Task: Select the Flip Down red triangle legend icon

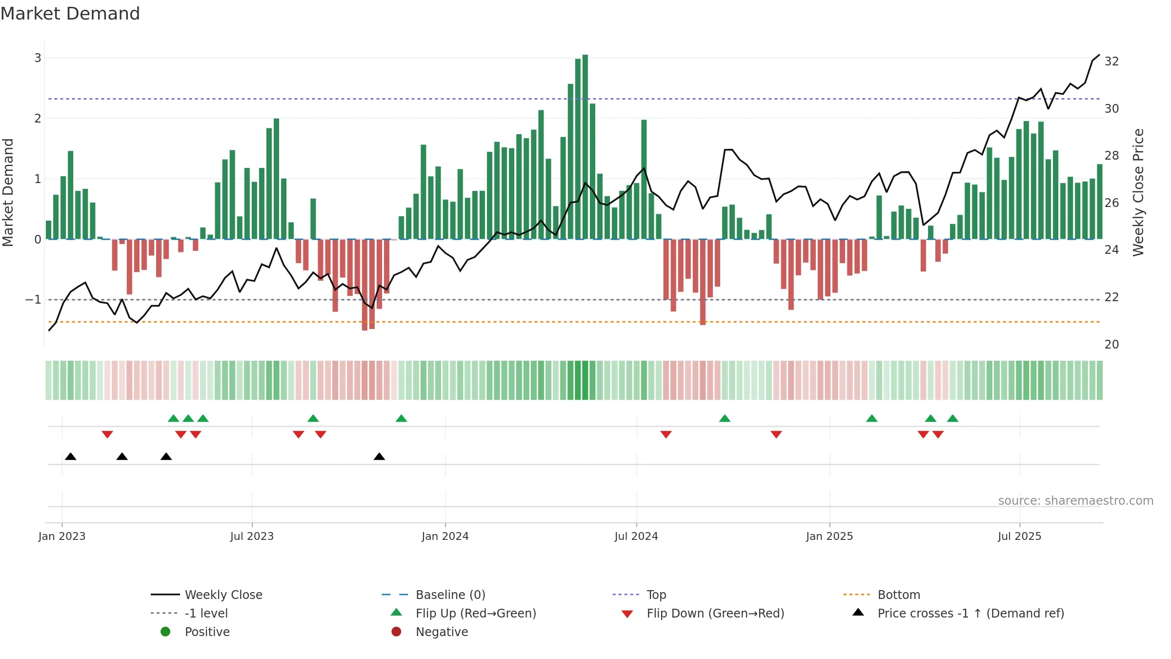Action: click(627, 614)
